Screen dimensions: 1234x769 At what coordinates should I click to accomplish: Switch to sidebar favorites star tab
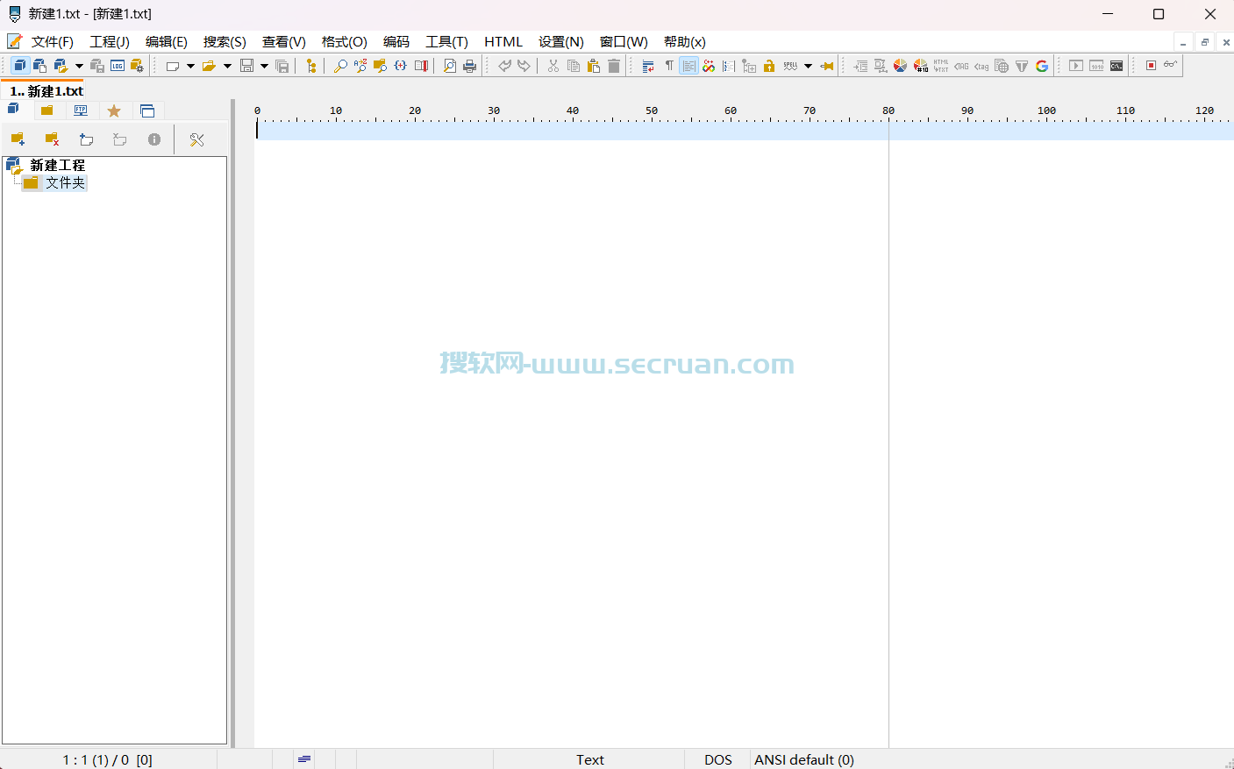click(114, 110)
